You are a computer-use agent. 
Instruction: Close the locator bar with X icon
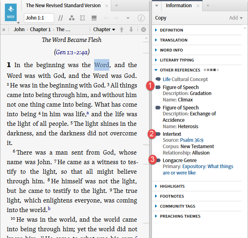144,30
